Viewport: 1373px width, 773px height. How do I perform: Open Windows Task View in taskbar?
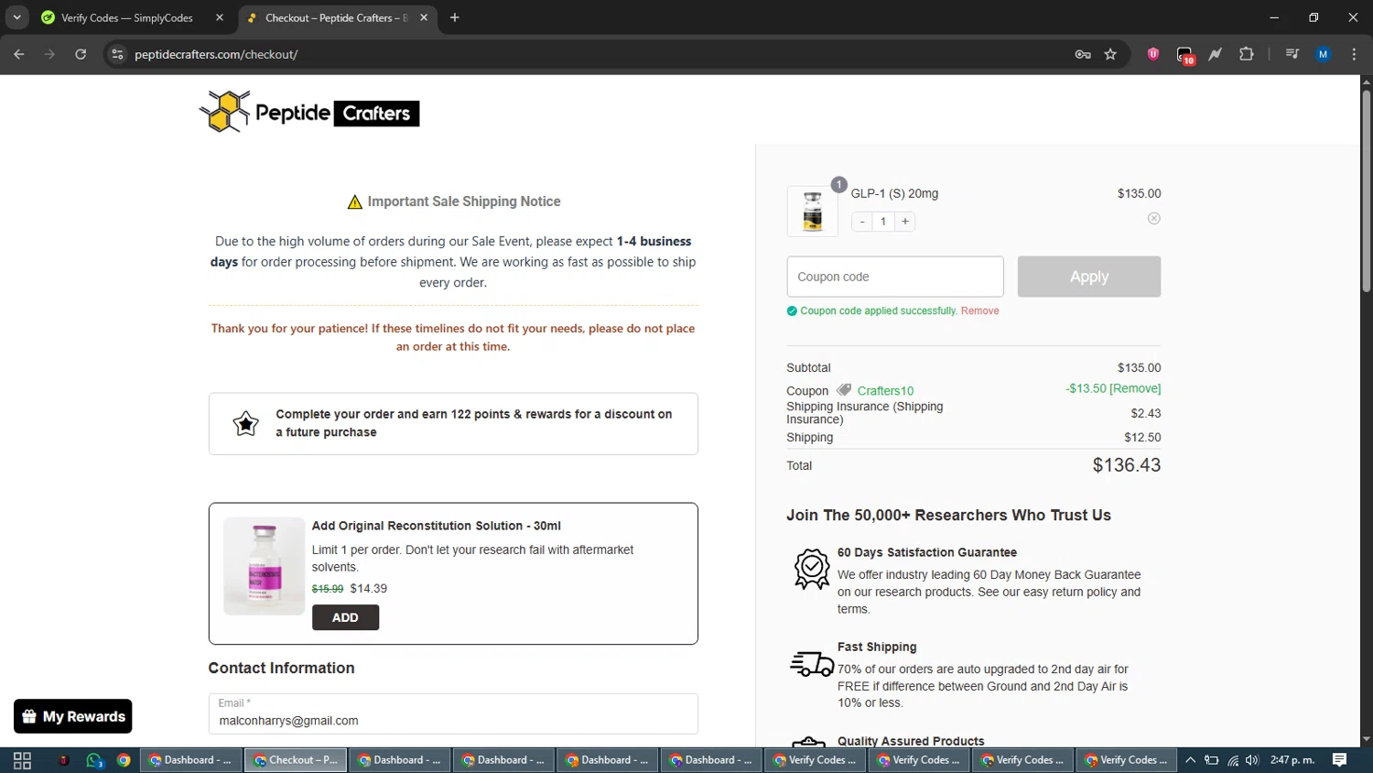coord(22,760)
